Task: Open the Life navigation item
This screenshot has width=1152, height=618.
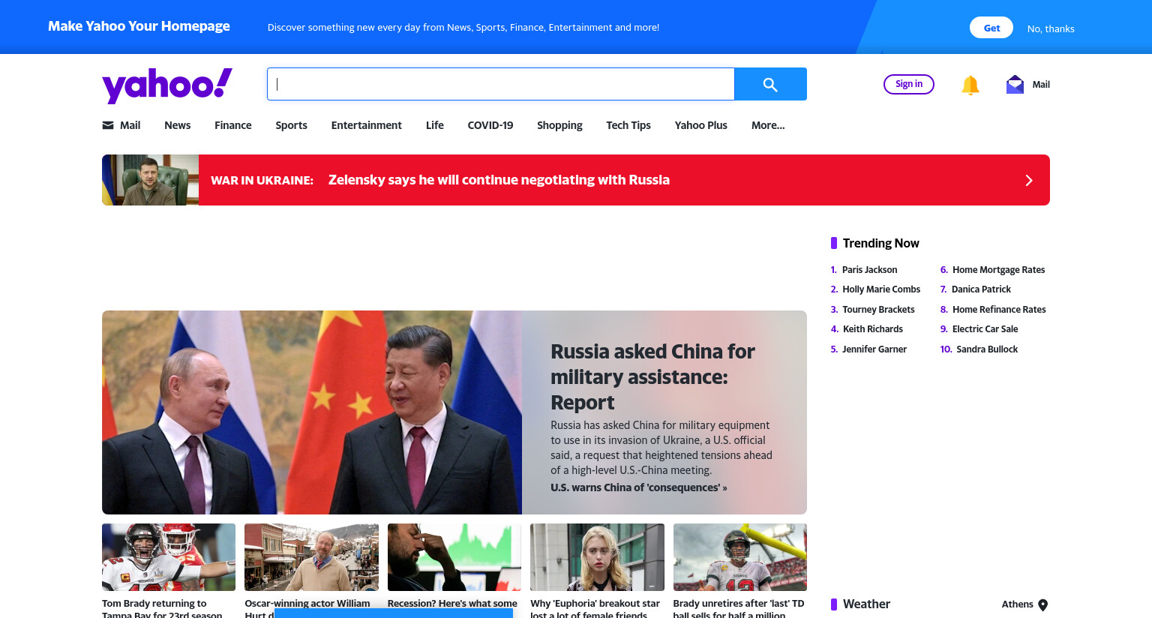Action: click(x=435, y=125)
